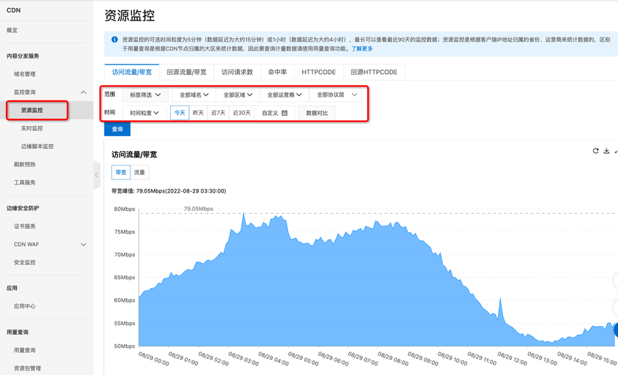Viewport: 618px width, 375px height.
Task: Expand the CDN WAF submenu chevron
Action: [83, 245]
